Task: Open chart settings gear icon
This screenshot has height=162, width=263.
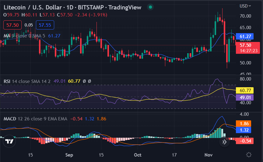Action: 249,155
